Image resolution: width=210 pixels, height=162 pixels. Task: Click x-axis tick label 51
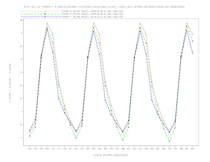(x=129, y=149)
